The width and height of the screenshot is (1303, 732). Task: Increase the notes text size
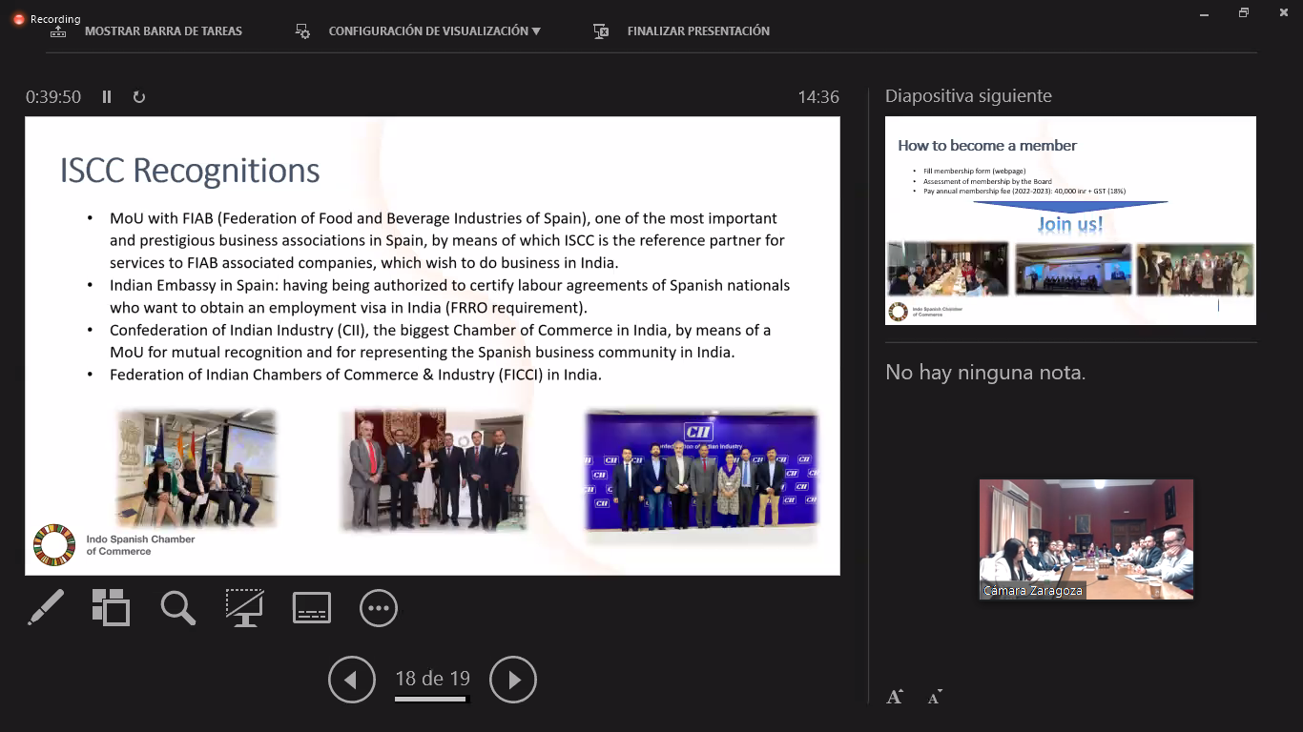[x=895, y=697]
